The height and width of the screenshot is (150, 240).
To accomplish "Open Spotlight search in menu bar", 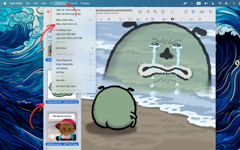I will click(x=234, y=3).
